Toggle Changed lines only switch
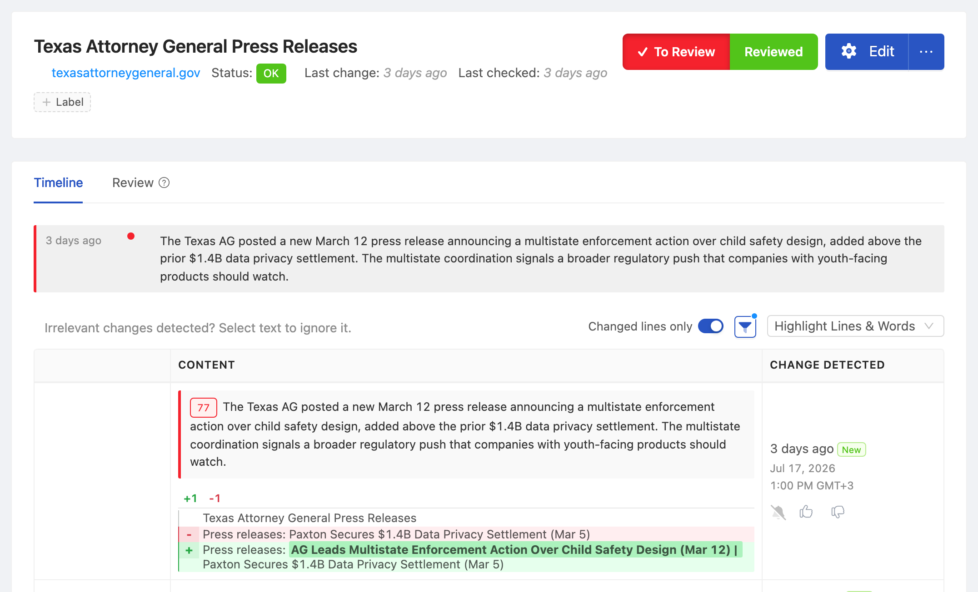Image resolution: width=978 pixels, height=592 pixels. (711, 326)
